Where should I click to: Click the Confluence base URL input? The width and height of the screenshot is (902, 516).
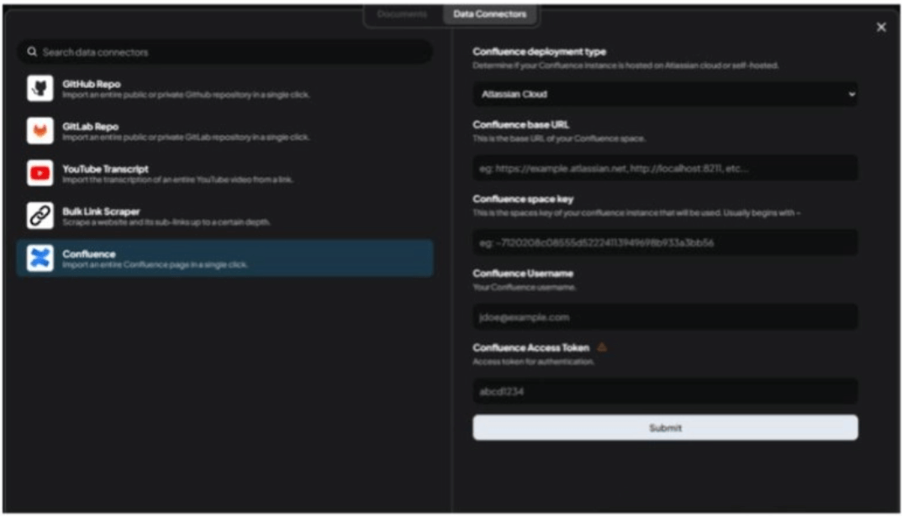[x=665, y=168]
